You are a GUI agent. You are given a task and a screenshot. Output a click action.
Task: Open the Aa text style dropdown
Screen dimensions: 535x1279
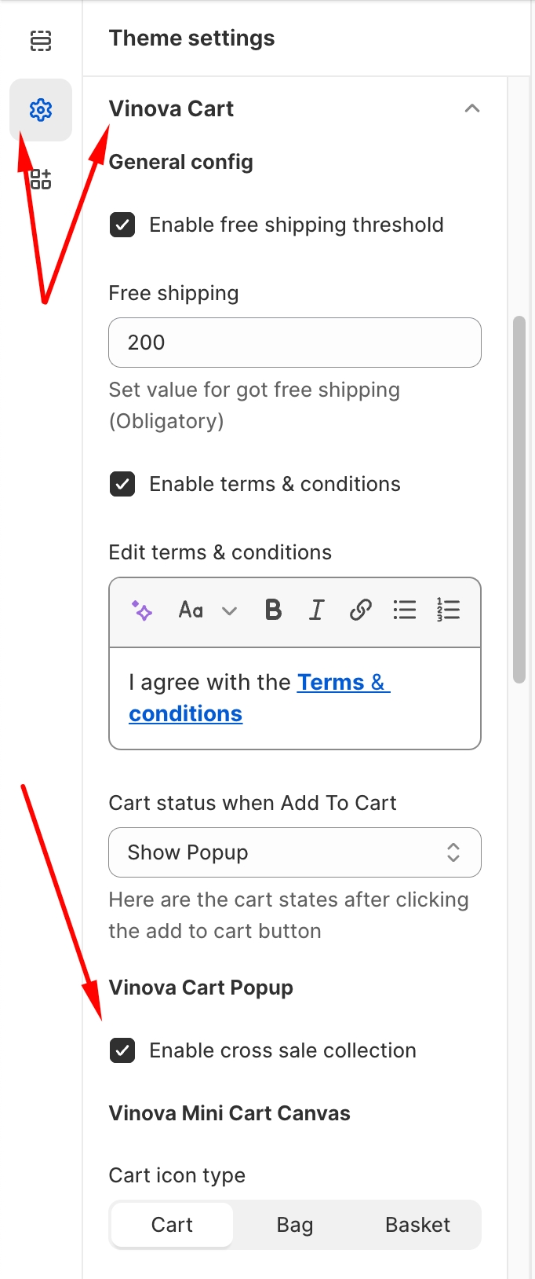click(207, 610)
